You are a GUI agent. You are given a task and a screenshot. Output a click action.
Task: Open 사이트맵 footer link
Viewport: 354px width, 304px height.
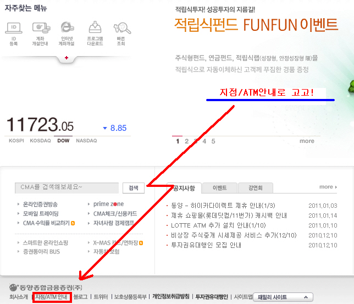coord(243,297)
